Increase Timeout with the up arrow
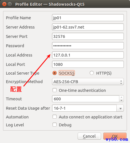This screenshot has height=143, width=130. click(122, 97)
